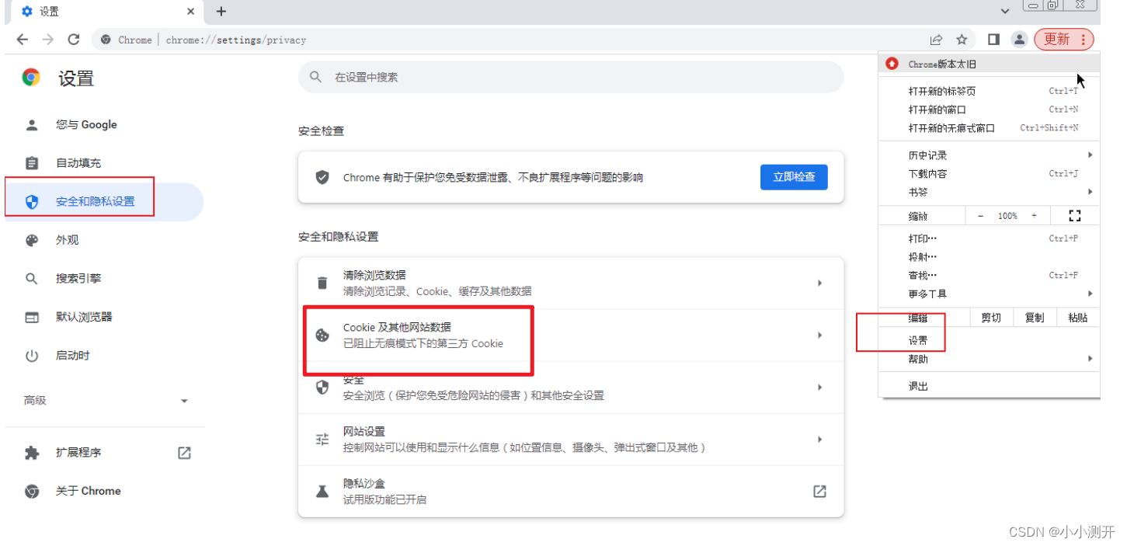Click the external link icon on 隐私沙盒 row
The height and width of the screenshot is (546, 1127).
click(819, 492)
